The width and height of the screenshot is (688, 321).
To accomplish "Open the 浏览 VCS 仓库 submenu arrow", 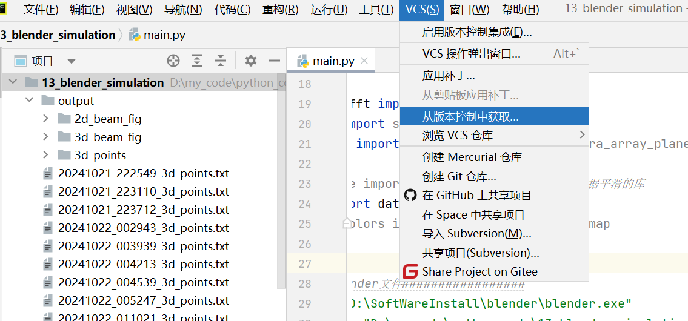I will coord(583,134).
